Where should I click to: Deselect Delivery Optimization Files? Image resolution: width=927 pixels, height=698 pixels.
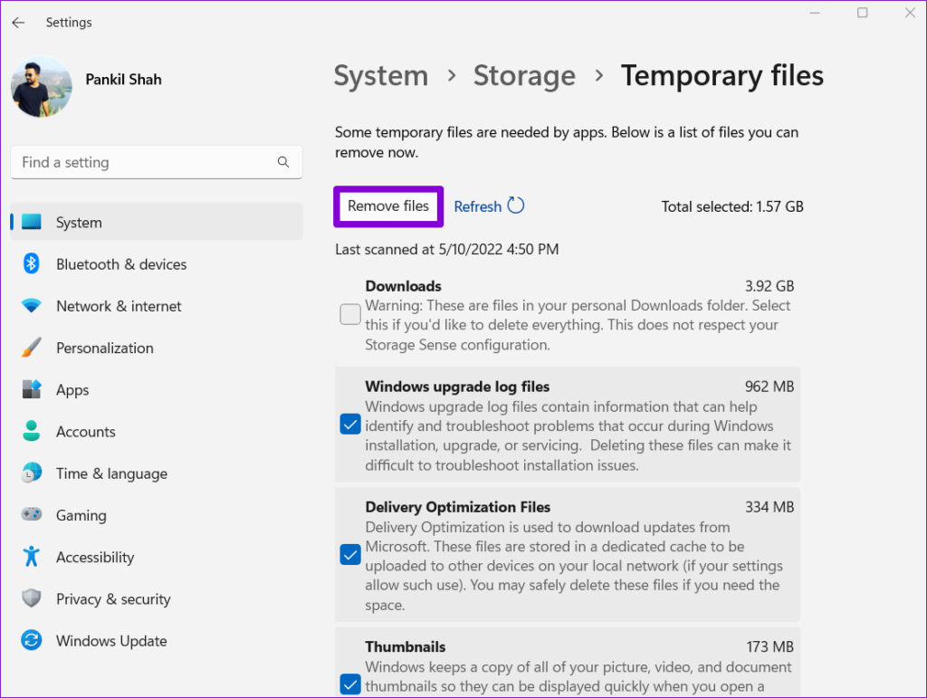pyautogui.click(x=350, y=554)
